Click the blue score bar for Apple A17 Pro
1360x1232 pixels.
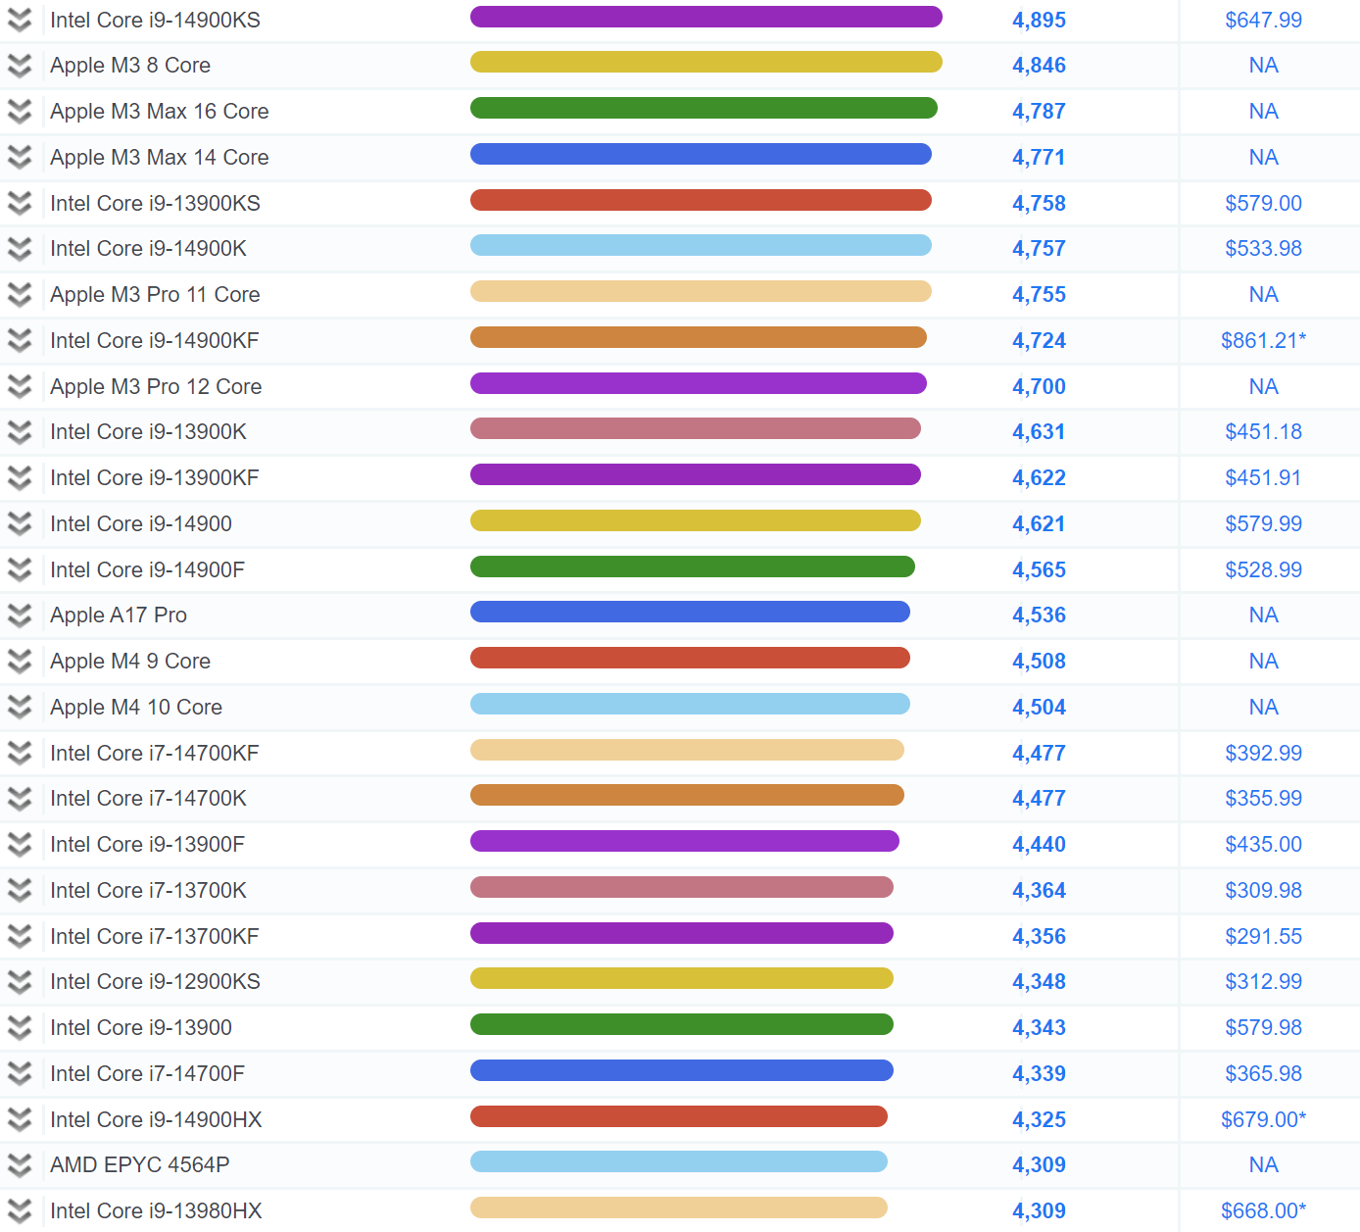[690, 613]
